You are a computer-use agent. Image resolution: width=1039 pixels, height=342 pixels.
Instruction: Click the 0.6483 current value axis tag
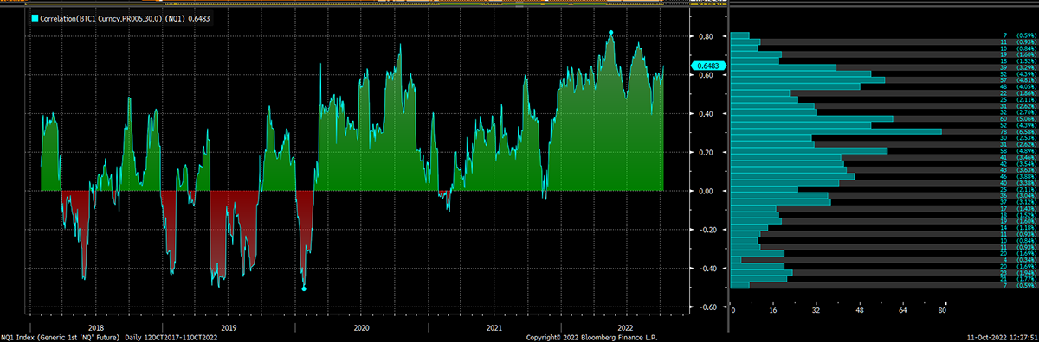pos(707,66)
